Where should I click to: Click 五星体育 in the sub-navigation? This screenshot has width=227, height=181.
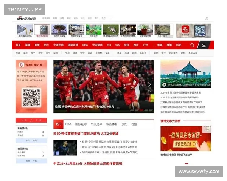pos(193,53)
